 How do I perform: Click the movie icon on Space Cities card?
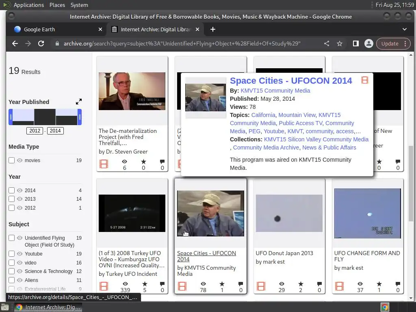click(x=182, y=286)
